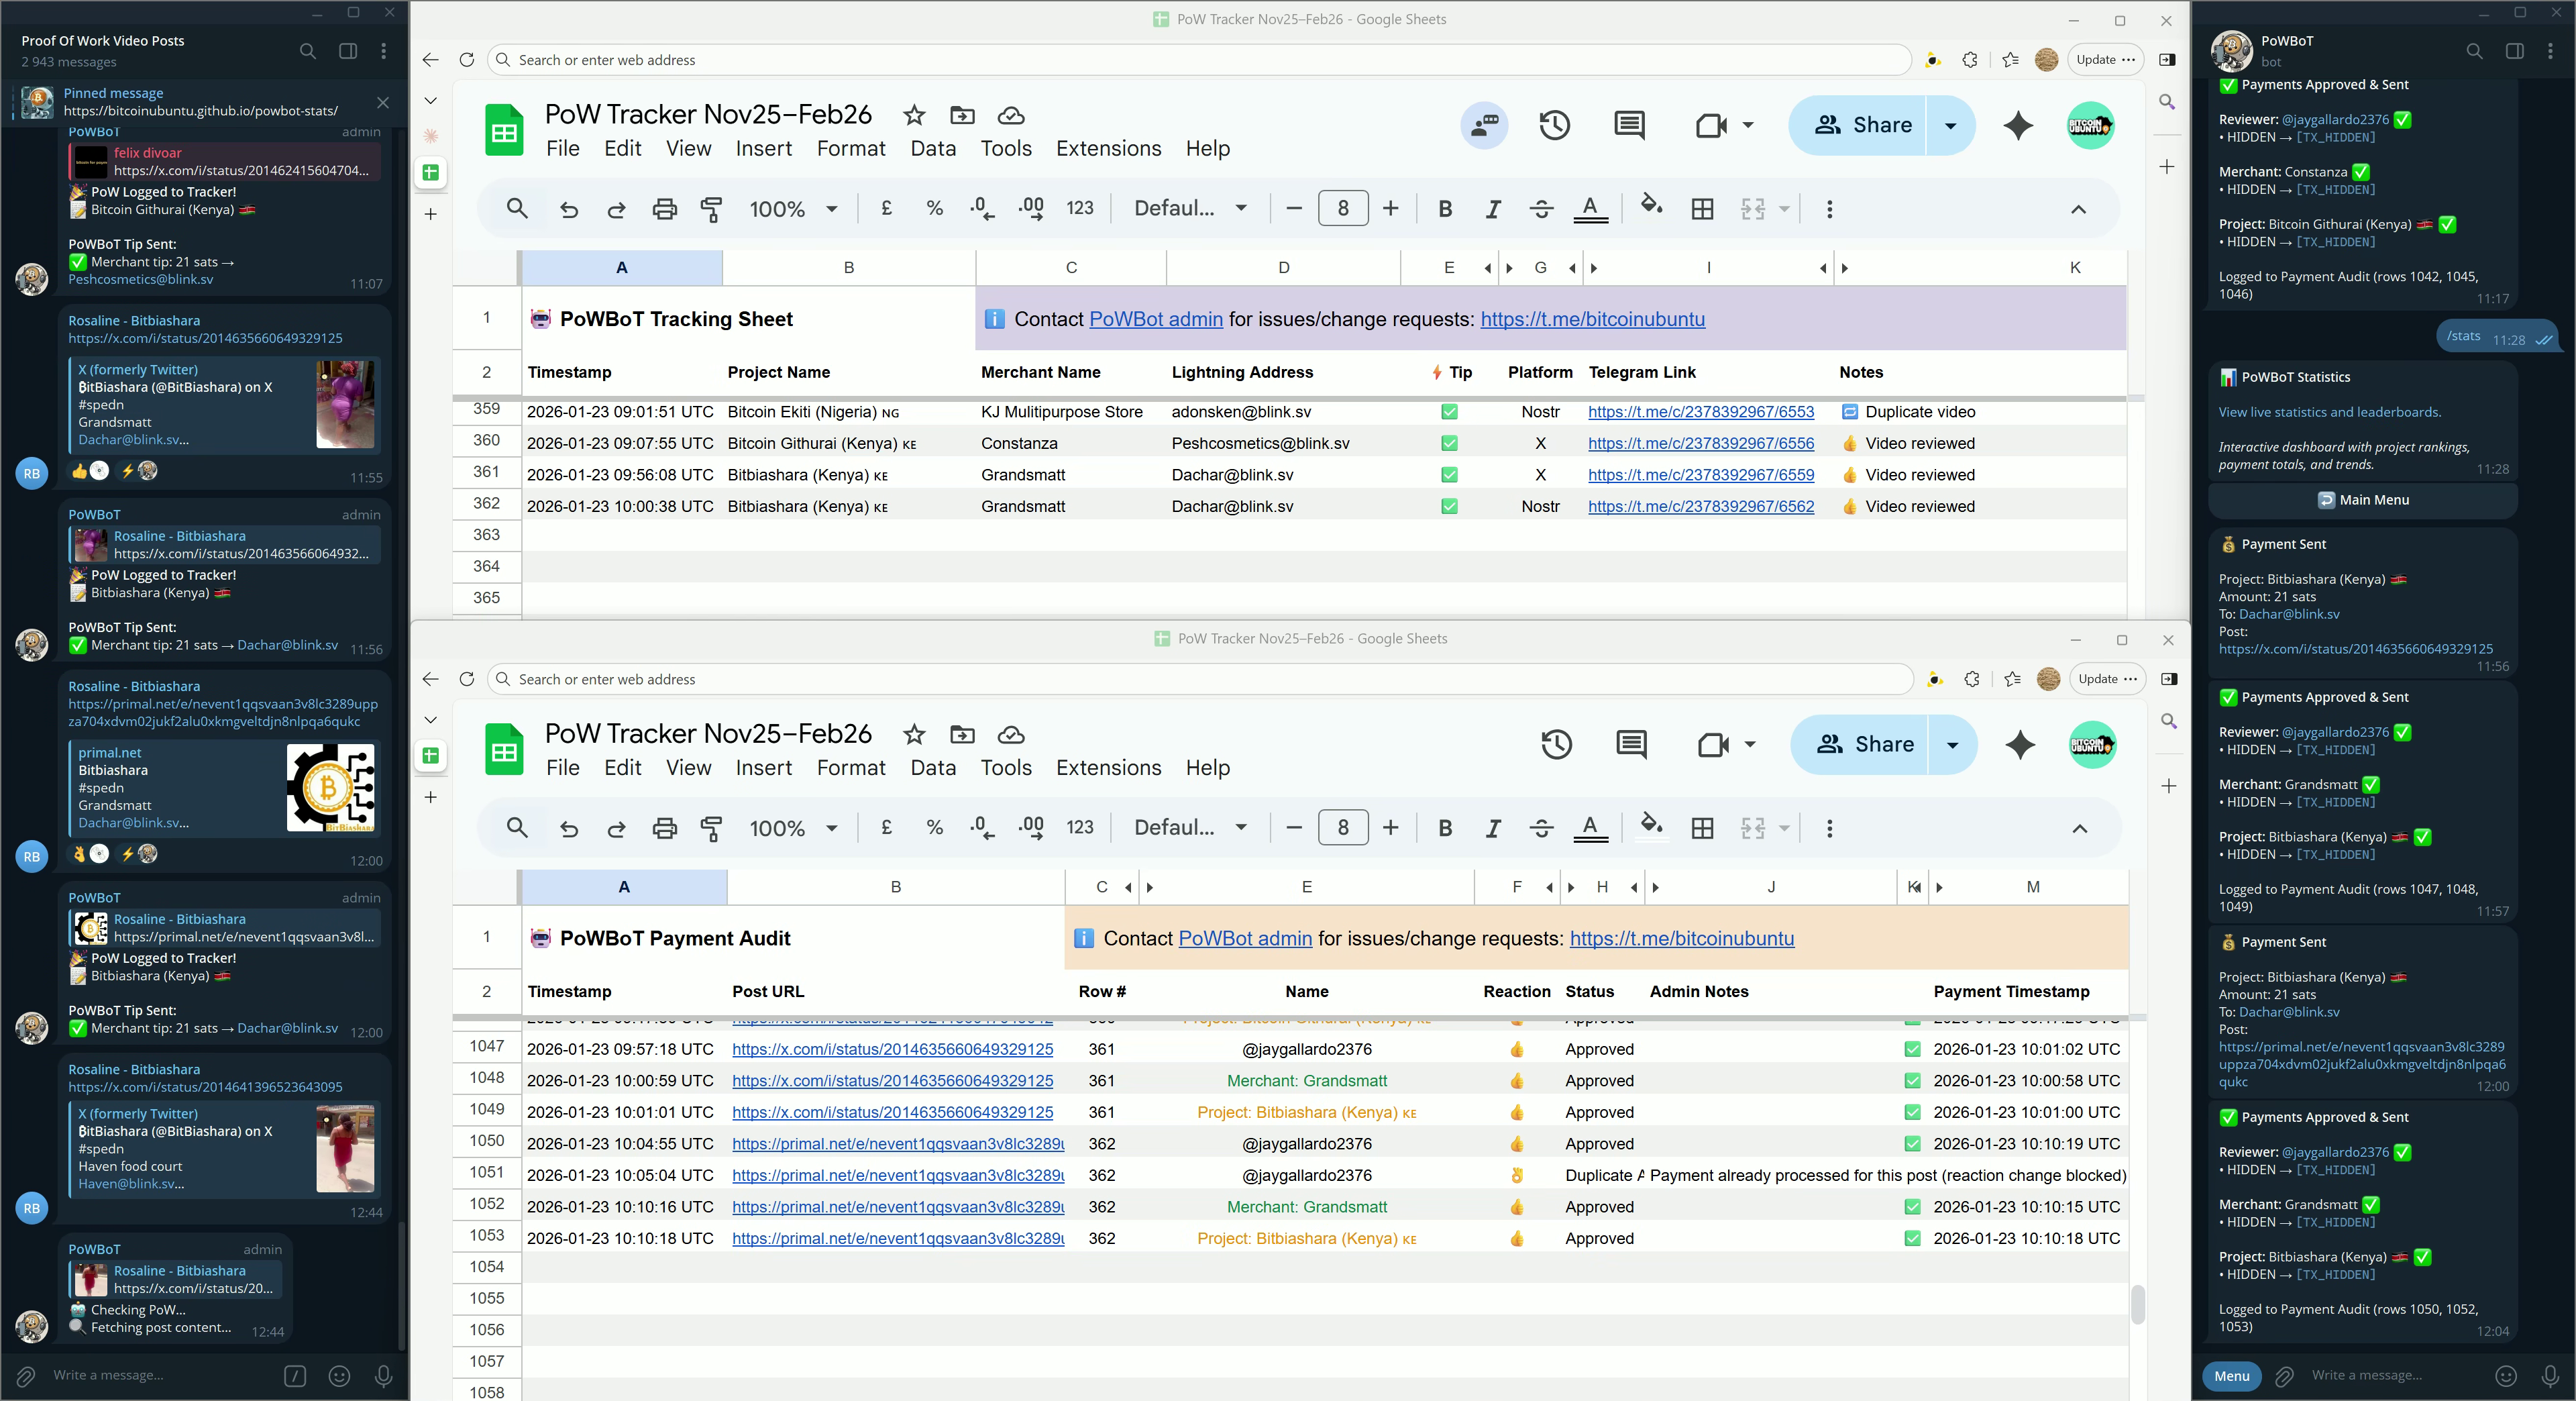Open zoom 100% dropdown in top Sheets toolbar
Image resolution: width=2576 pixels, height=1401 pixels.
[793, 209]
